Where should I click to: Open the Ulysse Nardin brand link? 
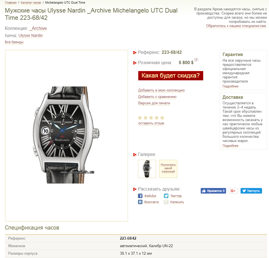(31, 35)
